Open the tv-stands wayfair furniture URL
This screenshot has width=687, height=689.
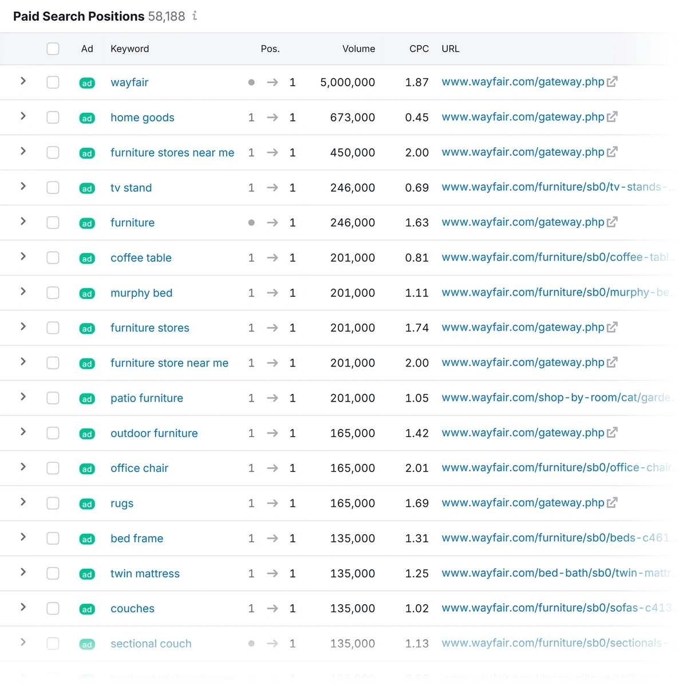pyautogui.click(x=555, y=187)
